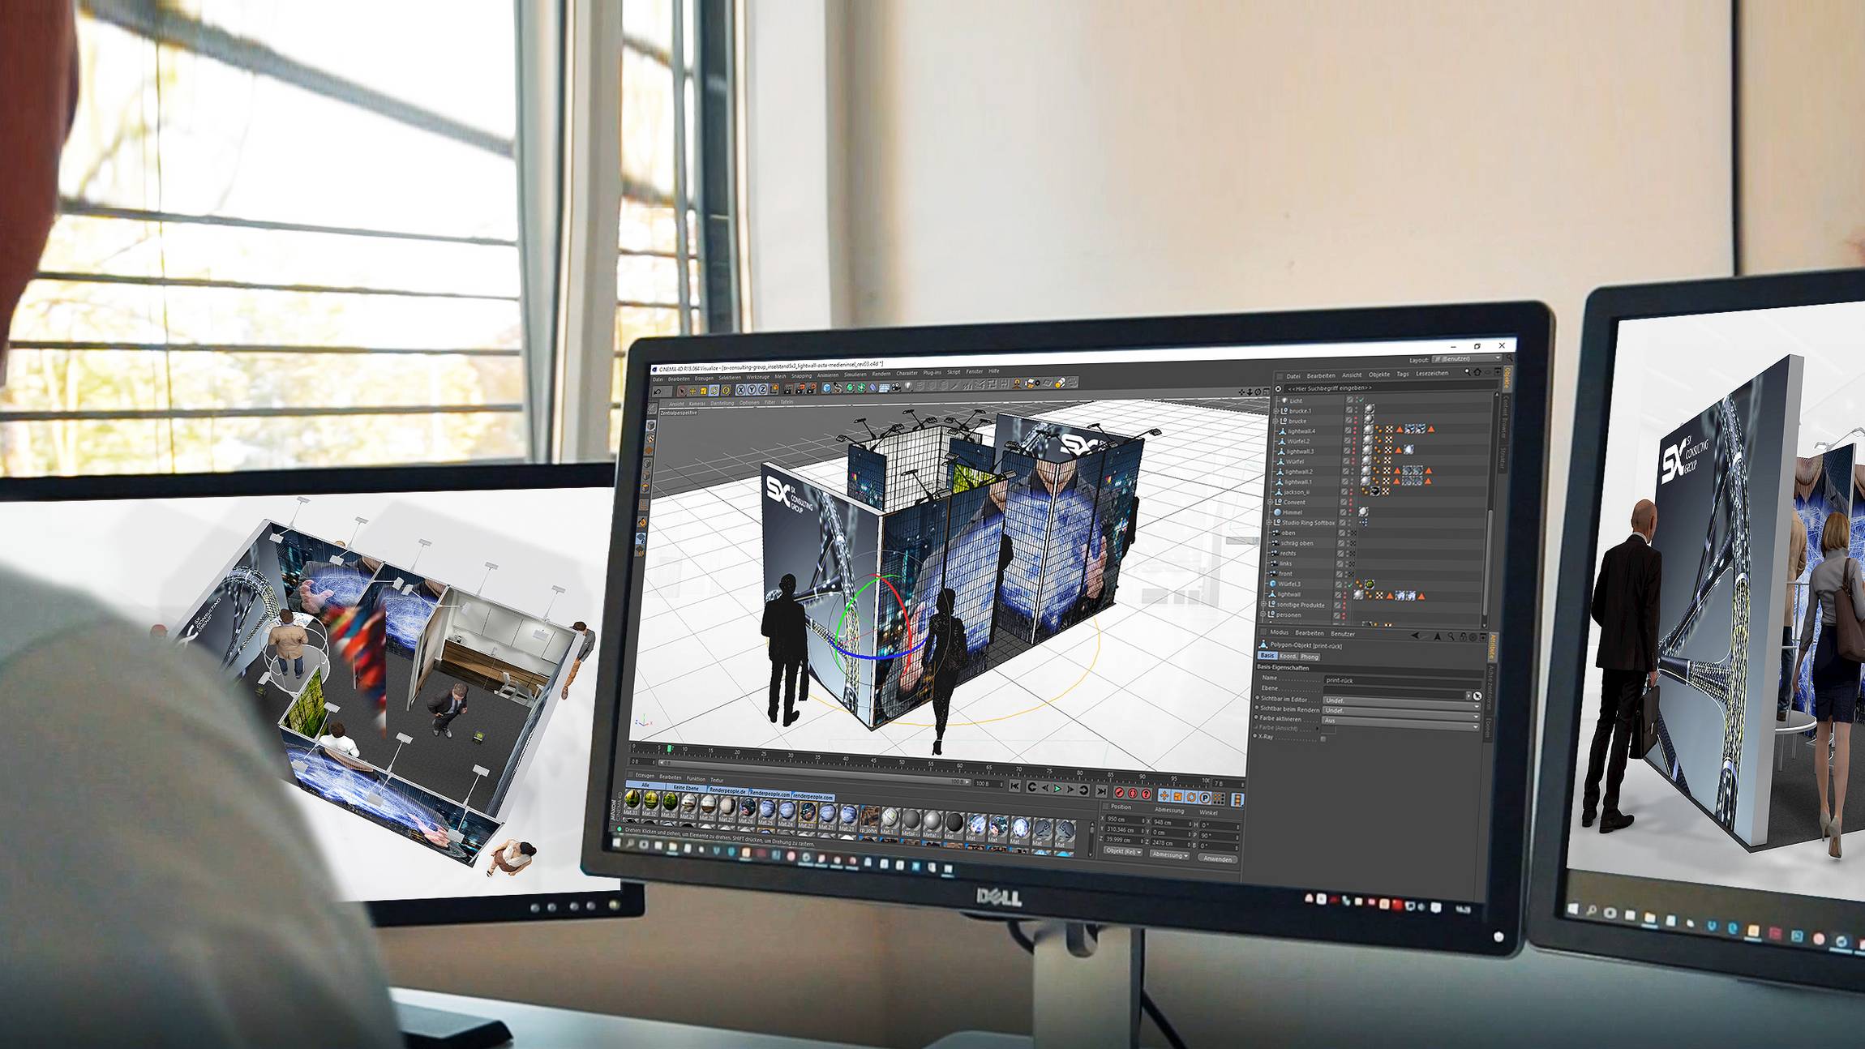Expand the Convent group
The width and height of the screenshot is (1865, 1049).
click(x=1270, y=502)
